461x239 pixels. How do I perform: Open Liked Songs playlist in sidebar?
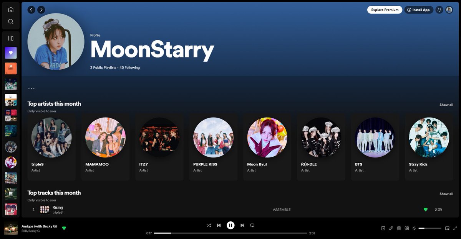11,52
